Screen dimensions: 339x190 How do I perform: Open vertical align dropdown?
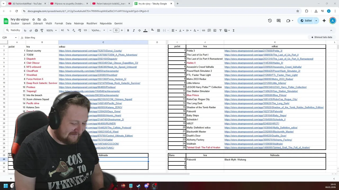tap(181, 30)
